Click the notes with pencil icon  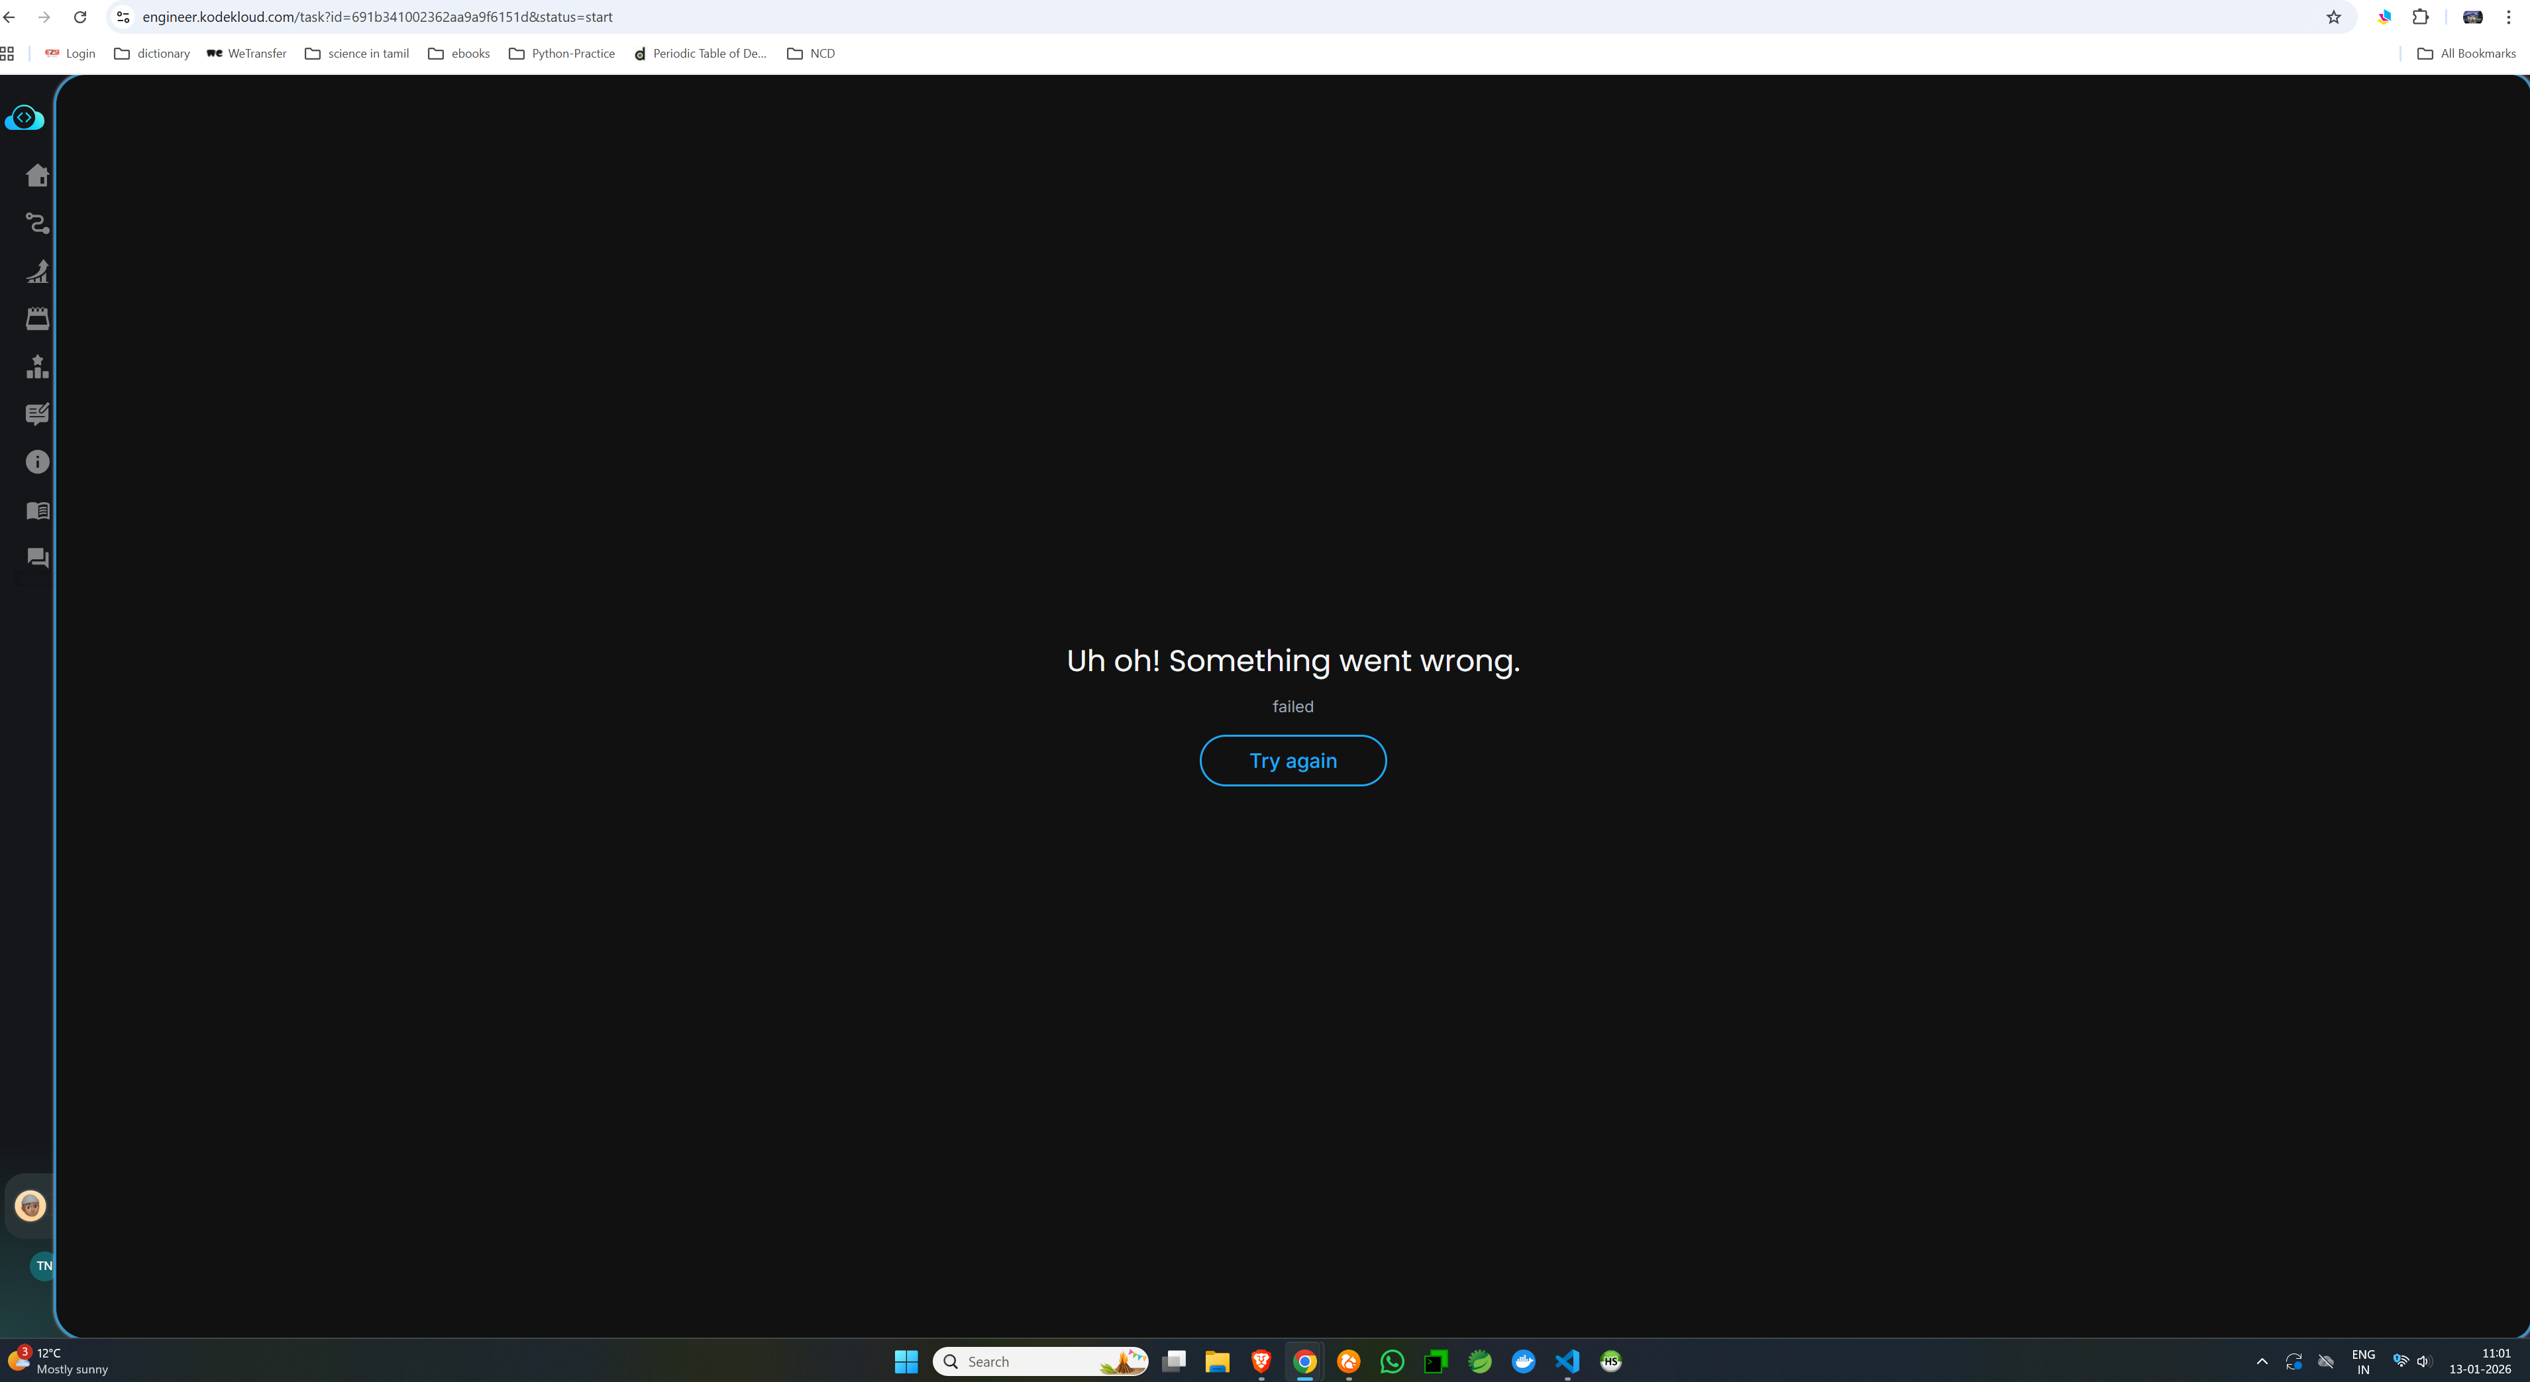coord(37,413)
